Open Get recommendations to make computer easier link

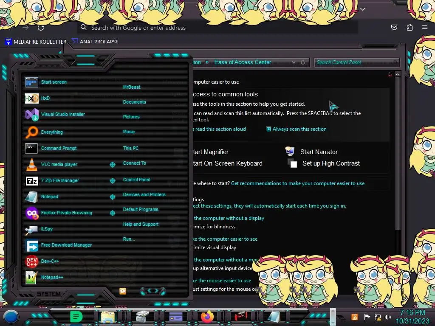click(x=298, y=183)
